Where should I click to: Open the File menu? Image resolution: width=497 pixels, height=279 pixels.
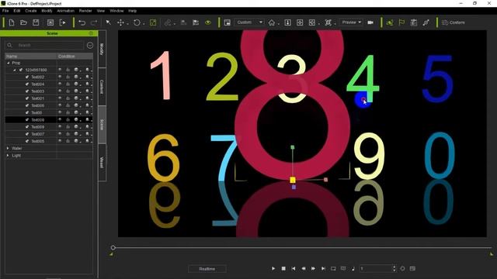(5, 11)
